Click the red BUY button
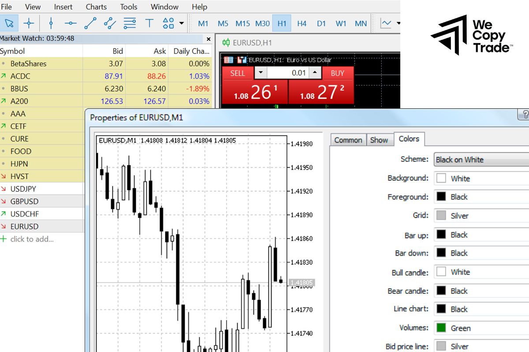Image resolution: width=529 pixels, height=352 pixels. (x=338, y=73)
